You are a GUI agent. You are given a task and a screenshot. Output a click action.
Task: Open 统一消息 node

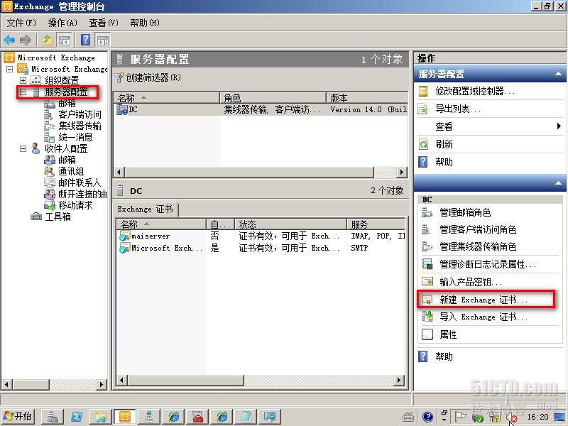coord(75,137)
